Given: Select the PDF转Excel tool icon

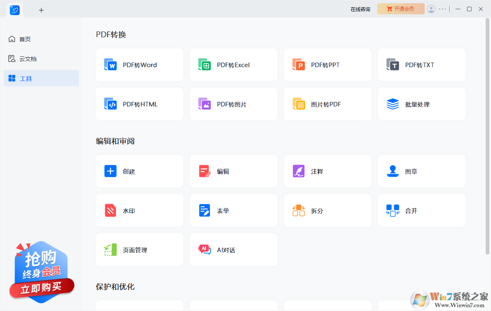Looking at the screenshot, I should coord(205,65).
